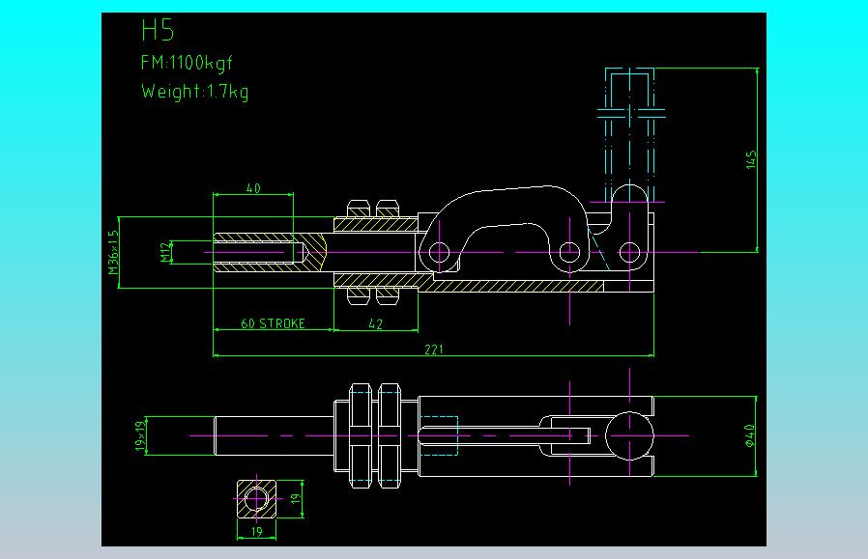Click the H5 model title text
The image size is (868, 559).
[158, 30]
